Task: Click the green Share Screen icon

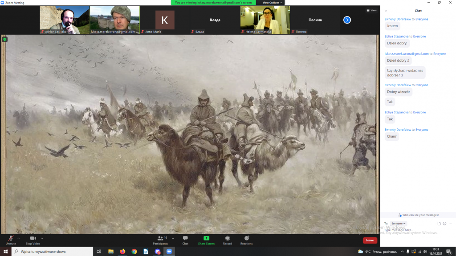Action: click(x=206, y=239)
